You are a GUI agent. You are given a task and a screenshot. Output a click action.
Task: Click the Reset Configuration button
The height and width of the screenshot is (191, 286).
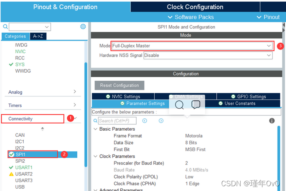119,86
